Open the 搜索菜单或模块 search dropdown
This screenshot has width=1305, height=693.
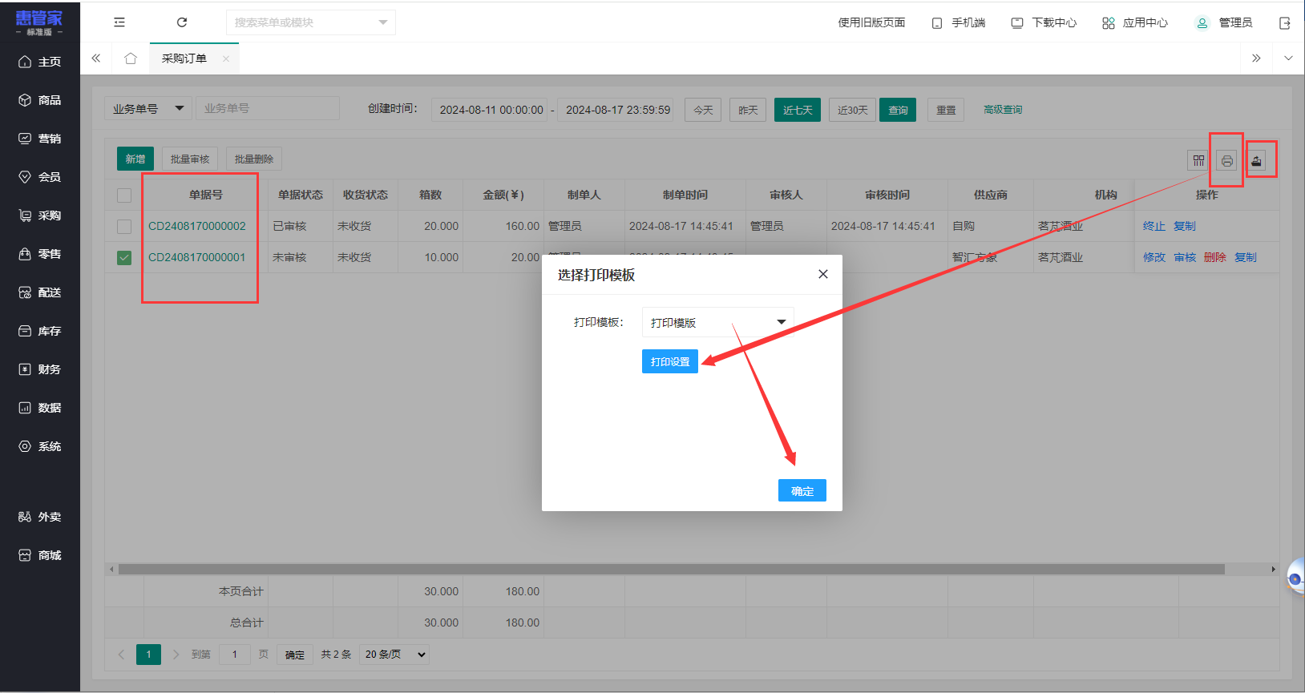[x=311, y=22]
